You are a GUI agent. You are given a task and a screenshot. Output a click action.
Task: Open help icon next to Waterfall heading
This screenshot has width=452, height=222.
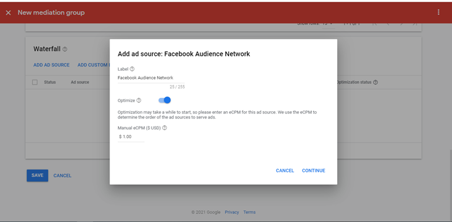point(65,49)
